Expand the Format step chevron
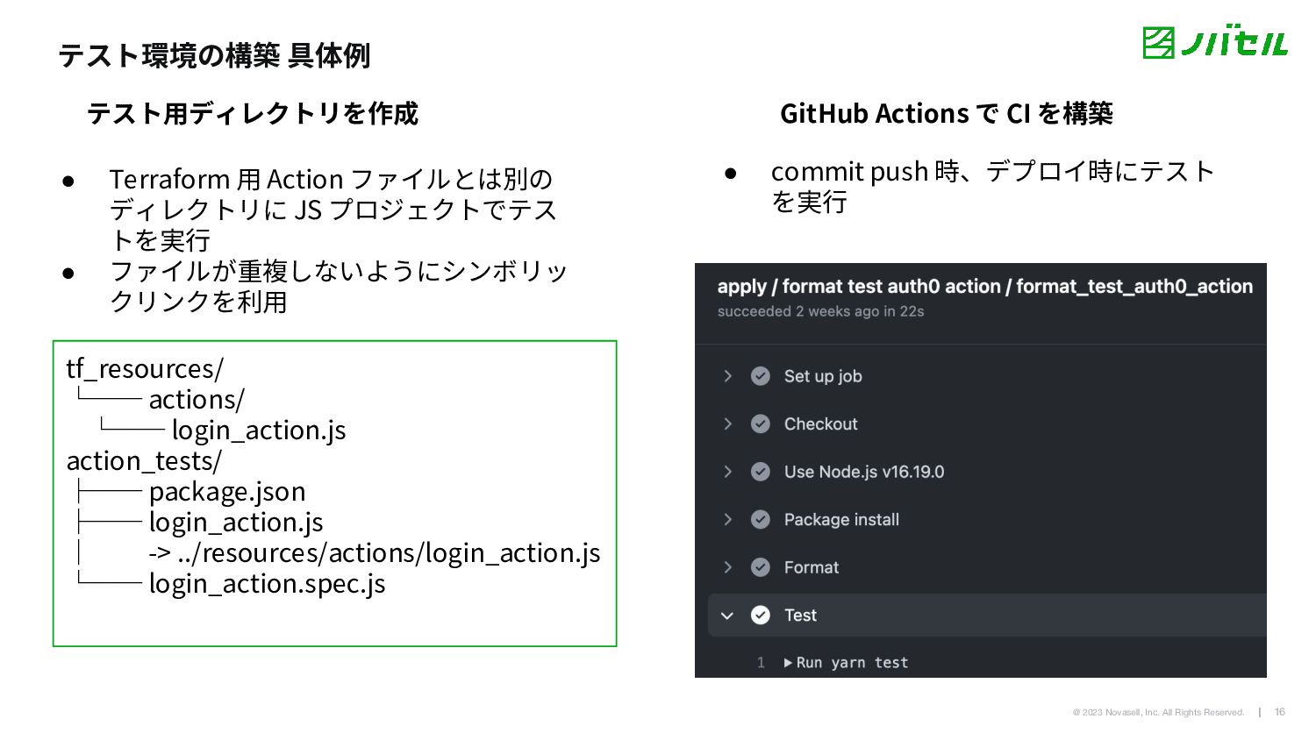This screenshot has width=1316, height=740. point(727,567)
